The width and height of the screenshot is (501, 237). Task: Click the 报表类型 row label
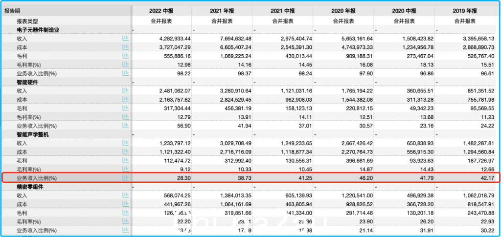(x=27, y=21)
